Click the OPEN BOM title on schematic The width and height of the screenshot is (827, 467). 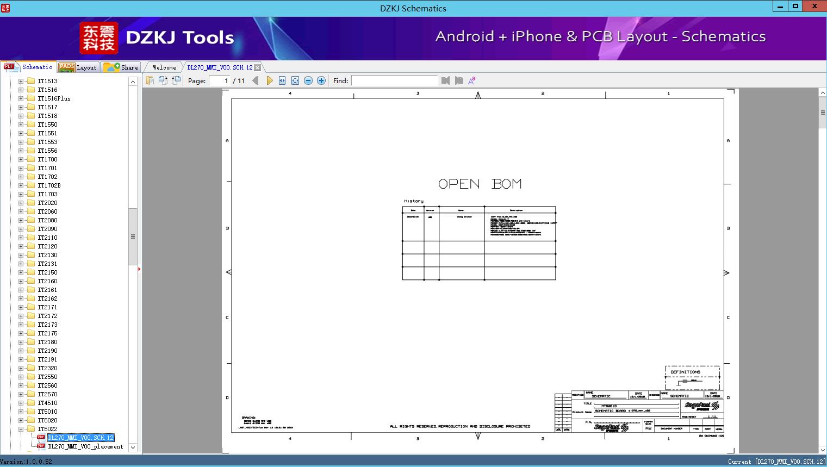(x=480, y=184)
